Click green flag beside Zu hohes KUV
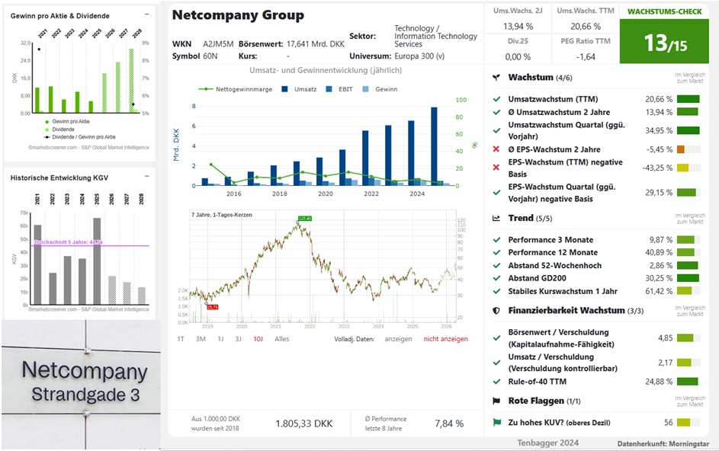Screen dimensions: 719x451 coord(496,423)
